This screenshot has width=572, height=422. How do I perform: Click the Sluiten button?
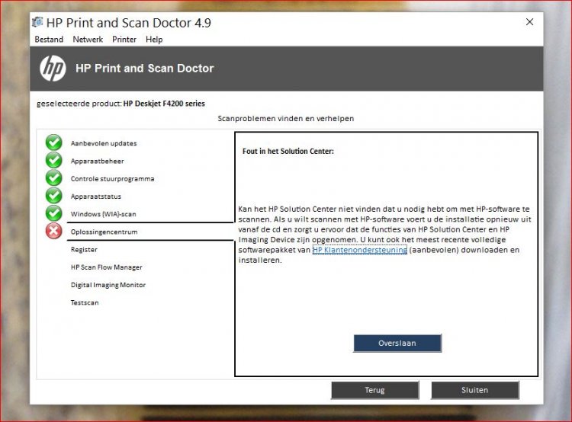tap(474, 390)
